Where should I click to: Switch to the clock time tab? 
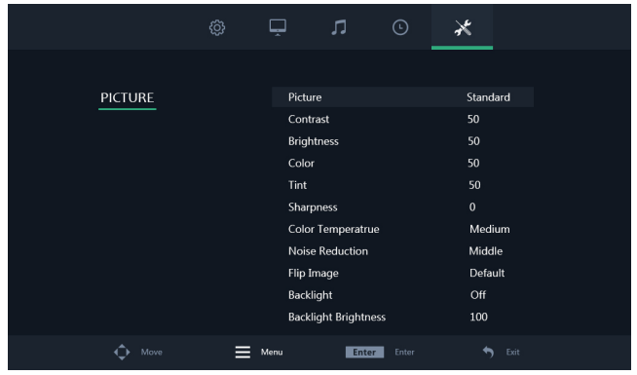(400, 27)
